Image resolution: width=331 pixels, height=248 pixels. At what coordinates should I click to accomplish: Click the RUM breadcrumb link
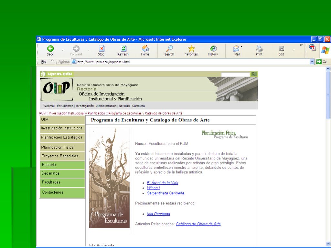click(x=42, y=113)
